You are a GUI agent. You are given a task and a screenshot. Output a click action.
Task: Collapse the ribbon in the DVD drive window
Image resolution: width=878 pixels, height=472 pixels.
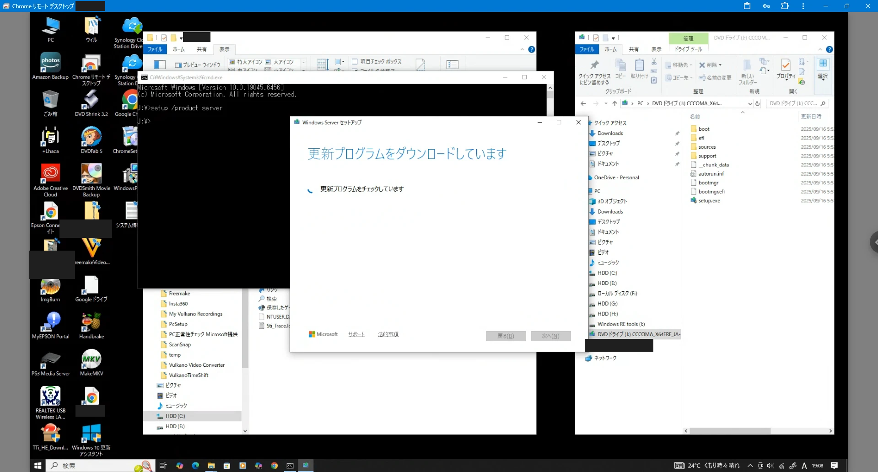(820, 49)
